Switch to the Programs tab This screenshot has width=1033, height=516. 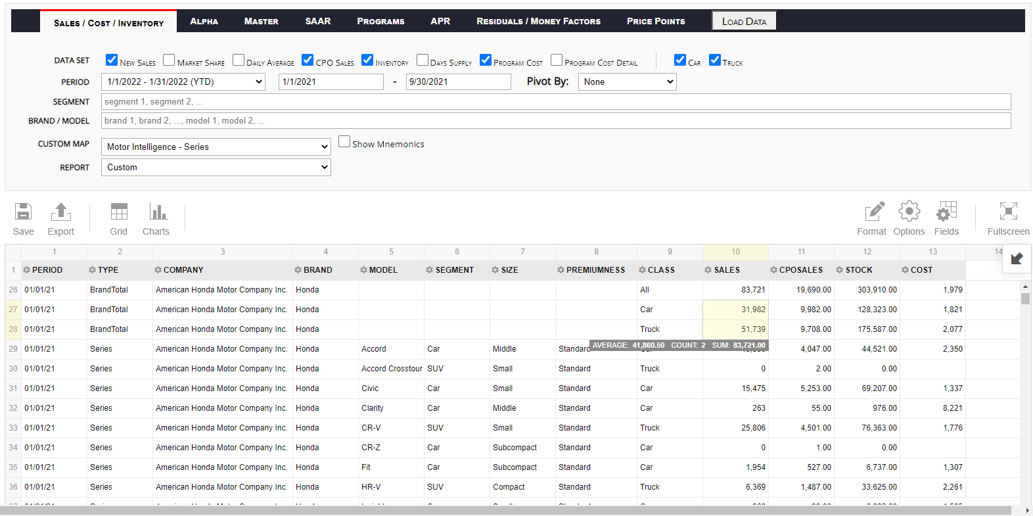pyautogui.click(x=381, y=21)
